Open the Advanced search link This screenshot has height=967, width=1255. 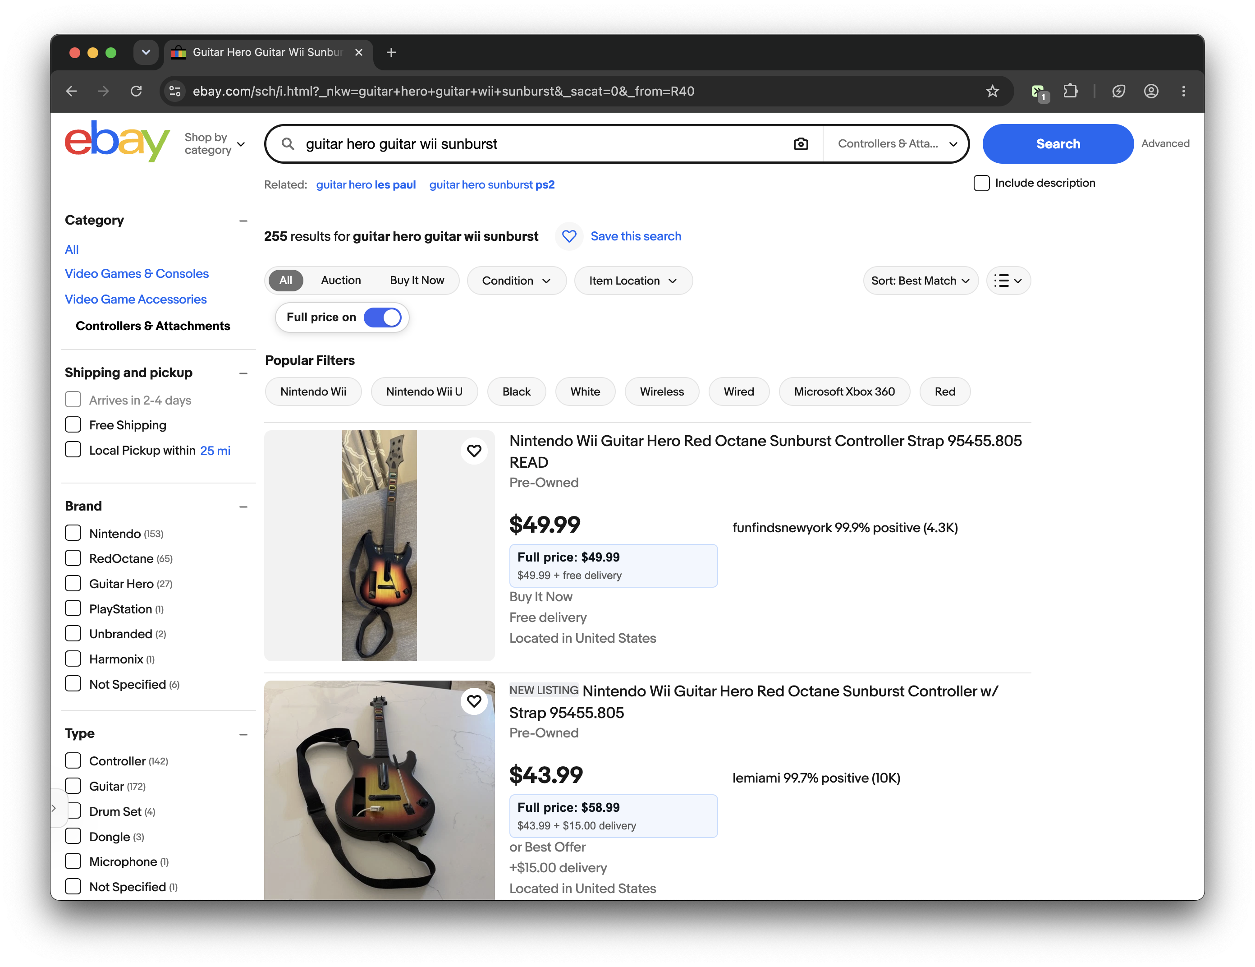[x=1165, y=144]
